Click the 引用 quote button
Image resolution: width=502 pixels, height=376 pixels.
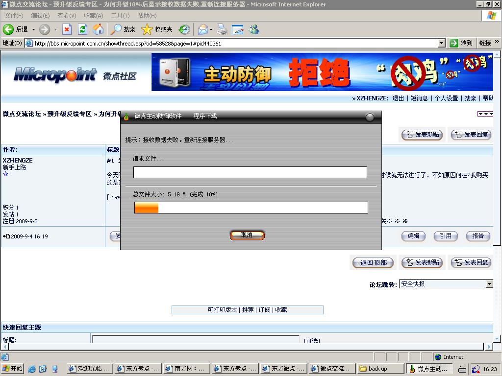tap(446, 236)
